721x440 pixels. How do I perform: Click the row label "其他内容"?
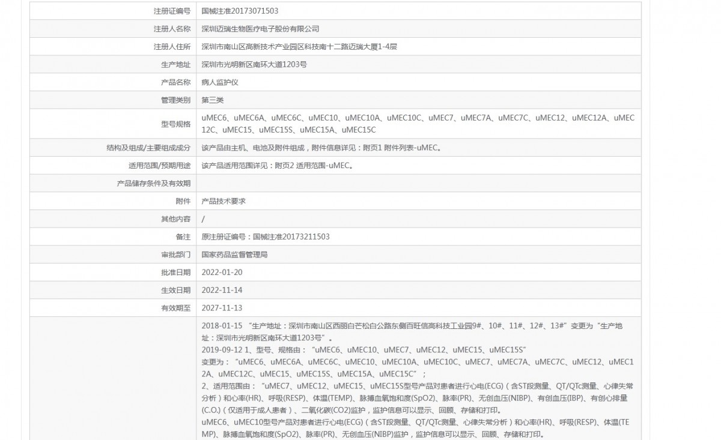(x=176, y=219)
